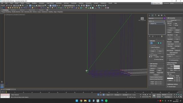Open the Modifier List dropdown
The image size is (183, 103).
pos(157,21)
